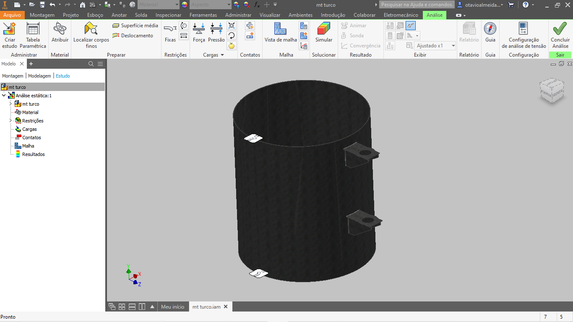Switch to the Ambientes ribbon tab
This screenshot has width=573, height=322.
(300, 15)
